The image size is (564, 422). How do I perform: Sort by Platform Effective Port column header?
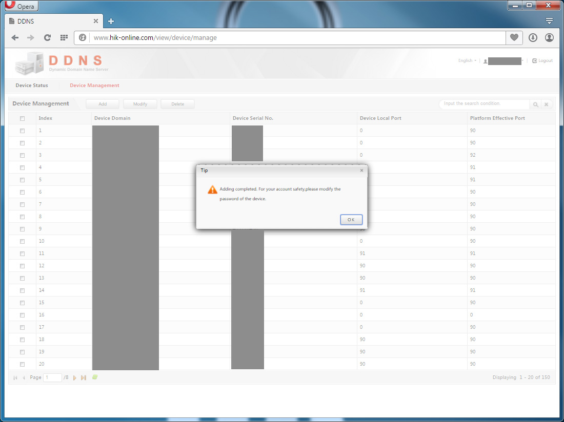(x=497, y=118)
